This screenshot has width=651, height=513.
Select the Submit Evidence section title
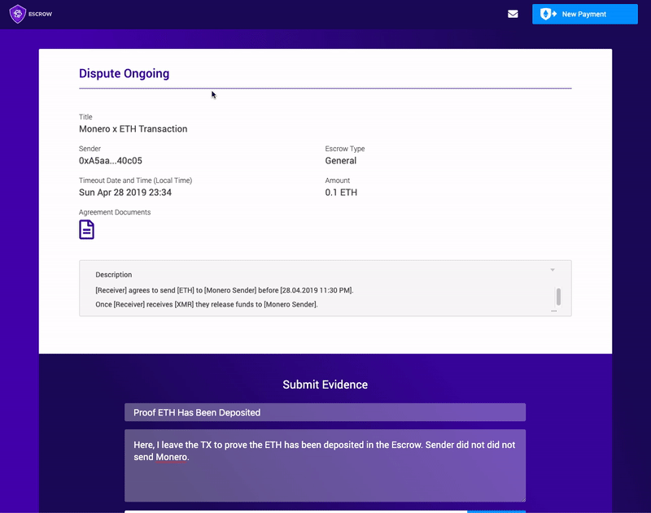[x=325, y=384]
